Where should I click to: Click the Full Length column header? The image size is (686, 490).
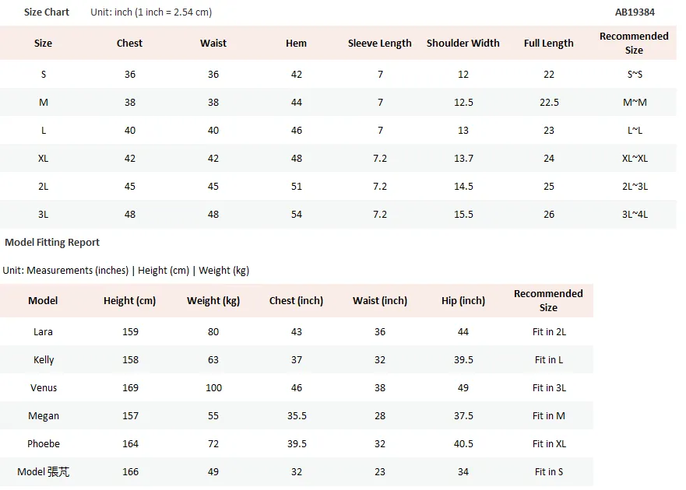point(549,44)
